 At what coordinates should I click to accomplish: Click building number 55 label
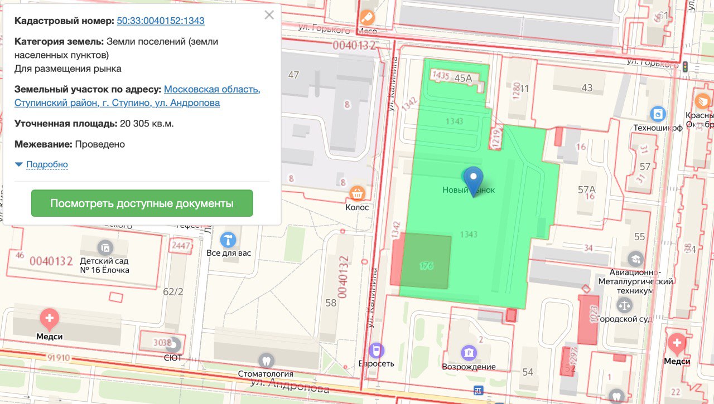click(x=639, y=237)
